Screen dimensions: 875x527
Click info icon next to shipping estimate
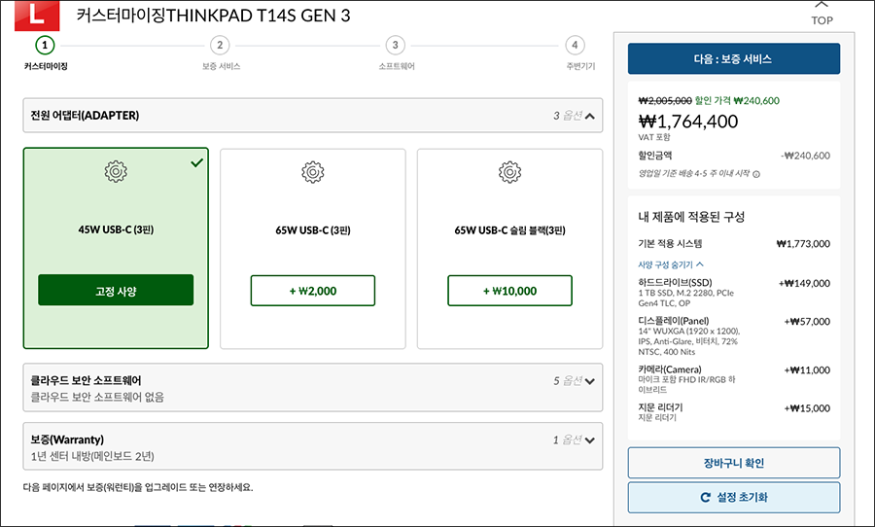[x=756, y=174]
